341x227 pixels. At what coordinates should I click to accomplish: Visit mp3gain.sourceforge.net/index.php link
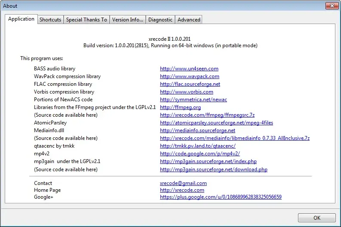(x=208, y=161)
